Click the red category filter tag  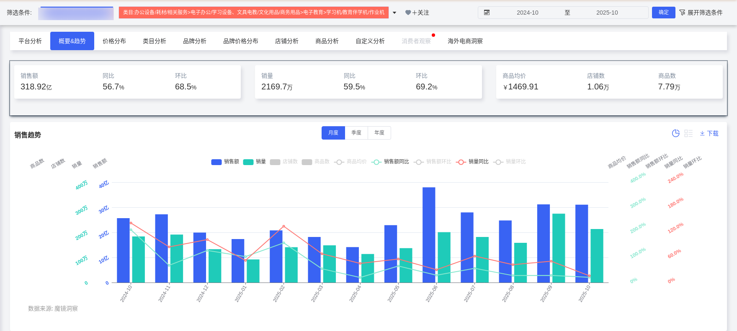coord(253,13)
